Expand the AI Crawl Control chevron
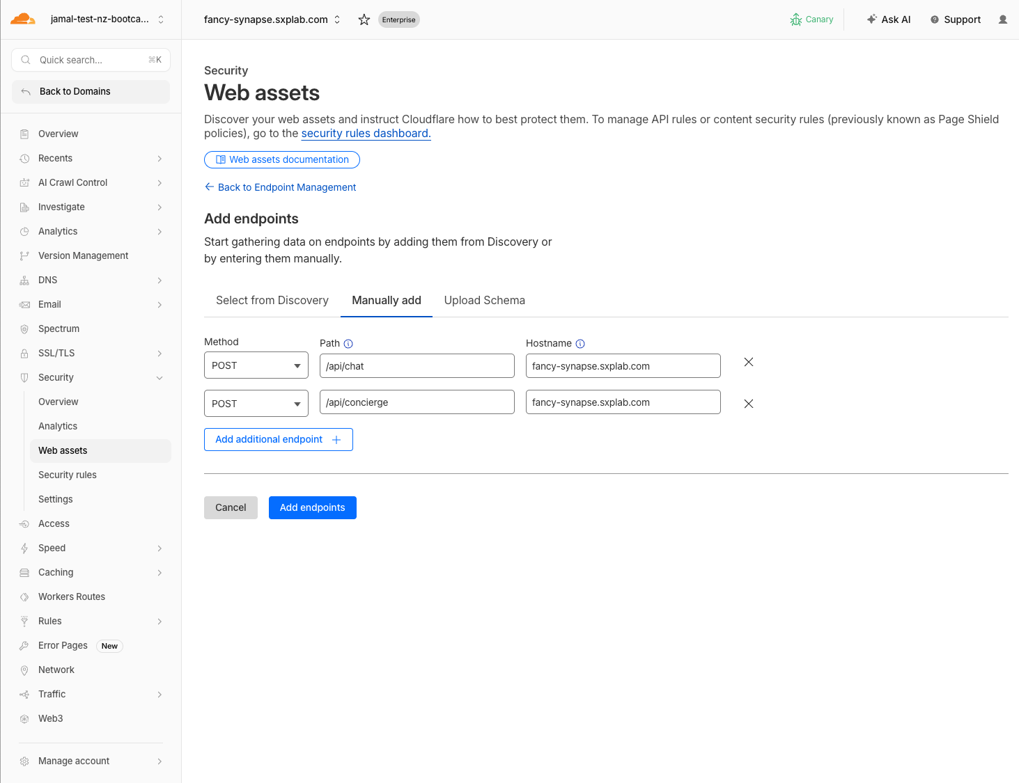 pyautogui.click(x=160, y=182)
